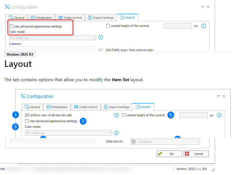233x175 pixels.
Task: Click the bold Item list text
Action: click(120, 80)
